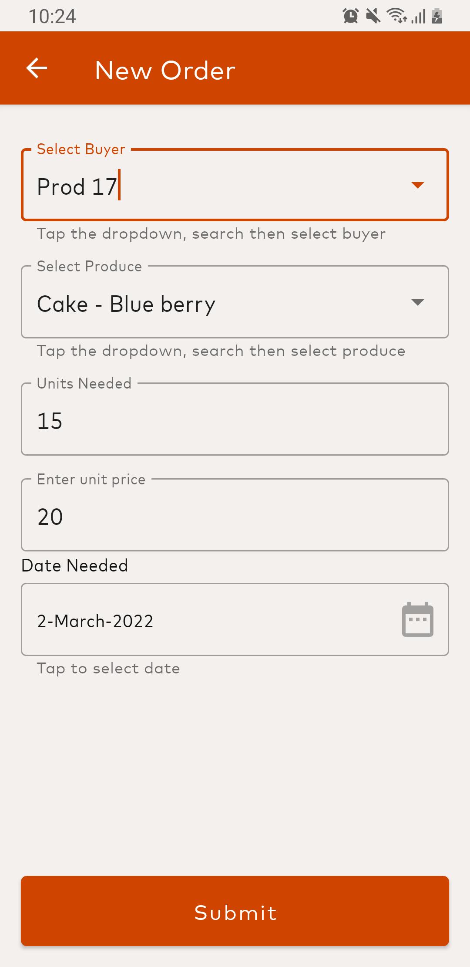Tap the clock showing 10:24
Image resolution: width=470 pixels, height=967 pixels.
[x=52, y=17]
